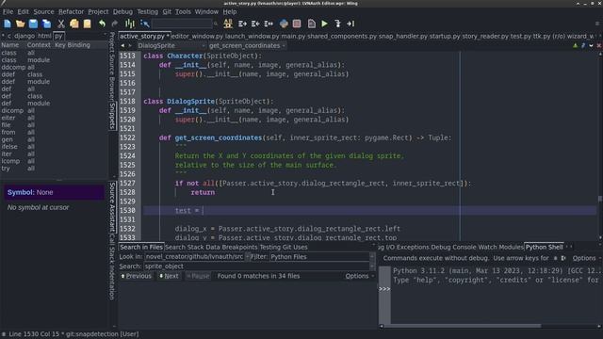Select the 'ifelse' snippet row

(x=54, y=147)
